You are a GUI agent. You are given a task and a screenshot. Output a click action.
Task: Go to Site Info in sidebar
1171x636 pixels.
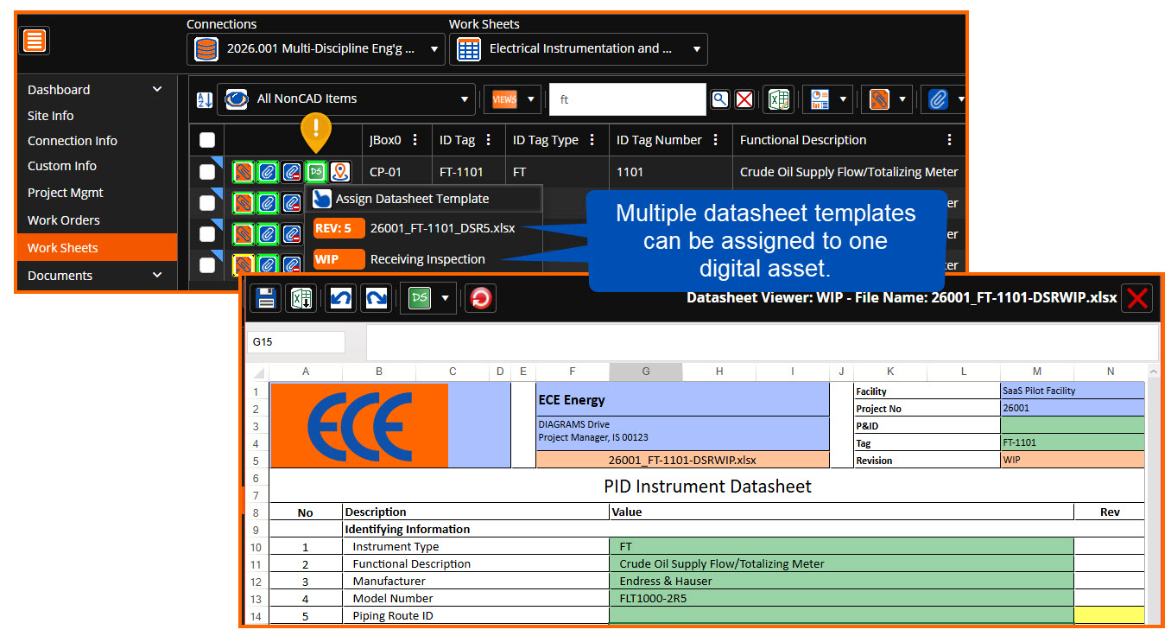tap(51, 116)
